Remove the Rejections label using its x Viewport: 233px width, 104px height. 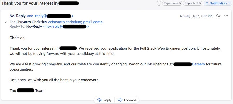[180, 3]
